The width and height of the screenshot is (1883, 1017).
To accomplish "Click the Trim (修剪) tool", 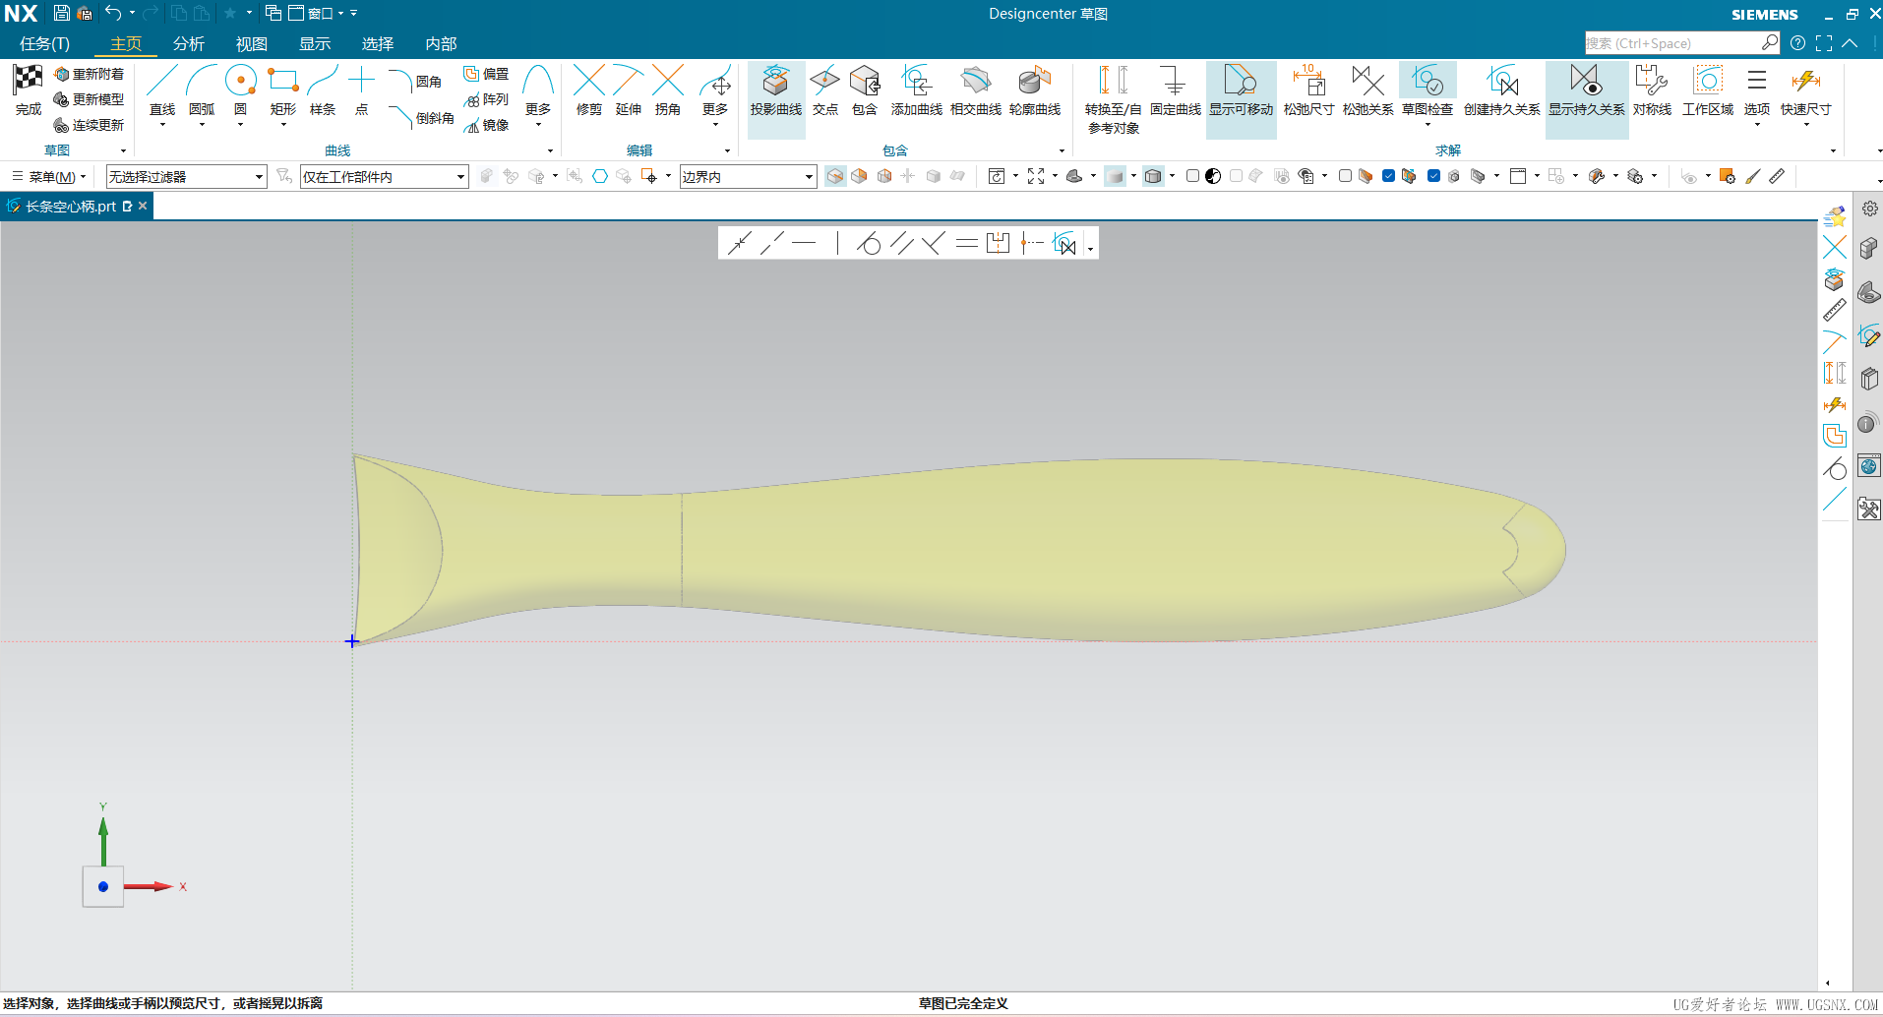I will (x=588, y=90).
